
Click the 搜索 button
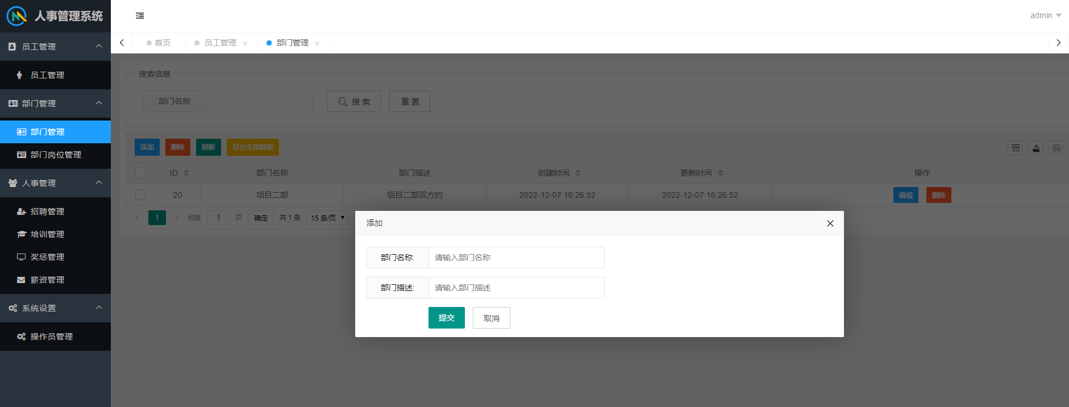pos(353,101)
